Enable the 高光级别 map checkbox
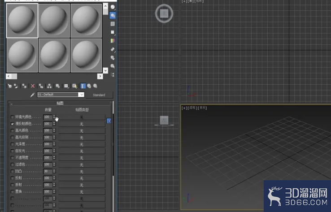331x212 pixels. (12, 137)
